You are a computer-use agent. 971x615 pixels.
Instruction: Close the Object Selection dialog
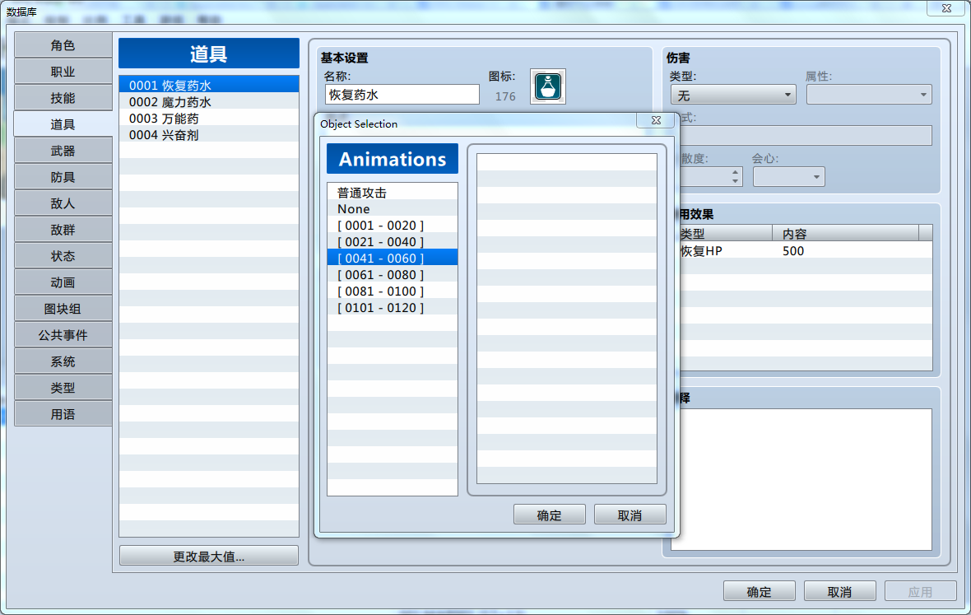click(657, 120)
